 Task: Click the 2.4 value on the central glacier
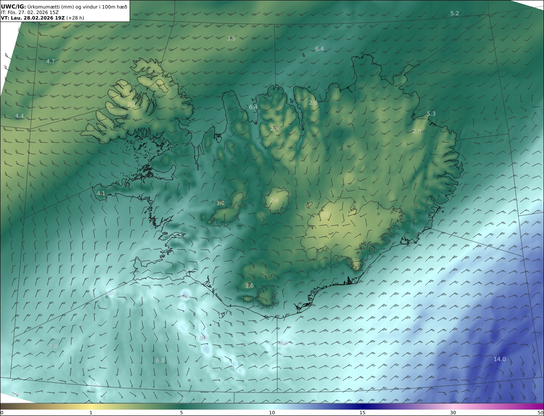coord(274,200)
